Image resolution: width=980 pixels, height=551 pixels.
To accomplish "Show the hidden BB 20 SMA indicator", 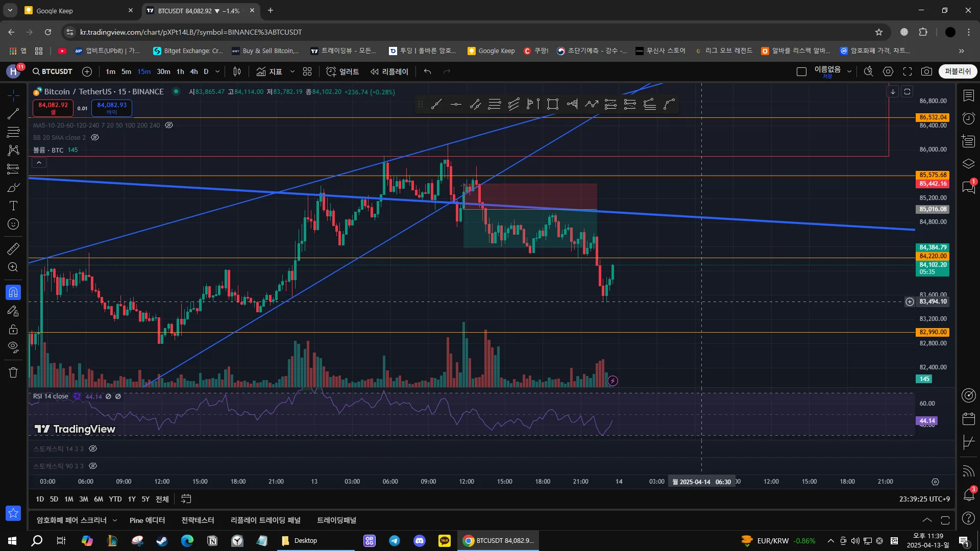I will click(95, 138).
